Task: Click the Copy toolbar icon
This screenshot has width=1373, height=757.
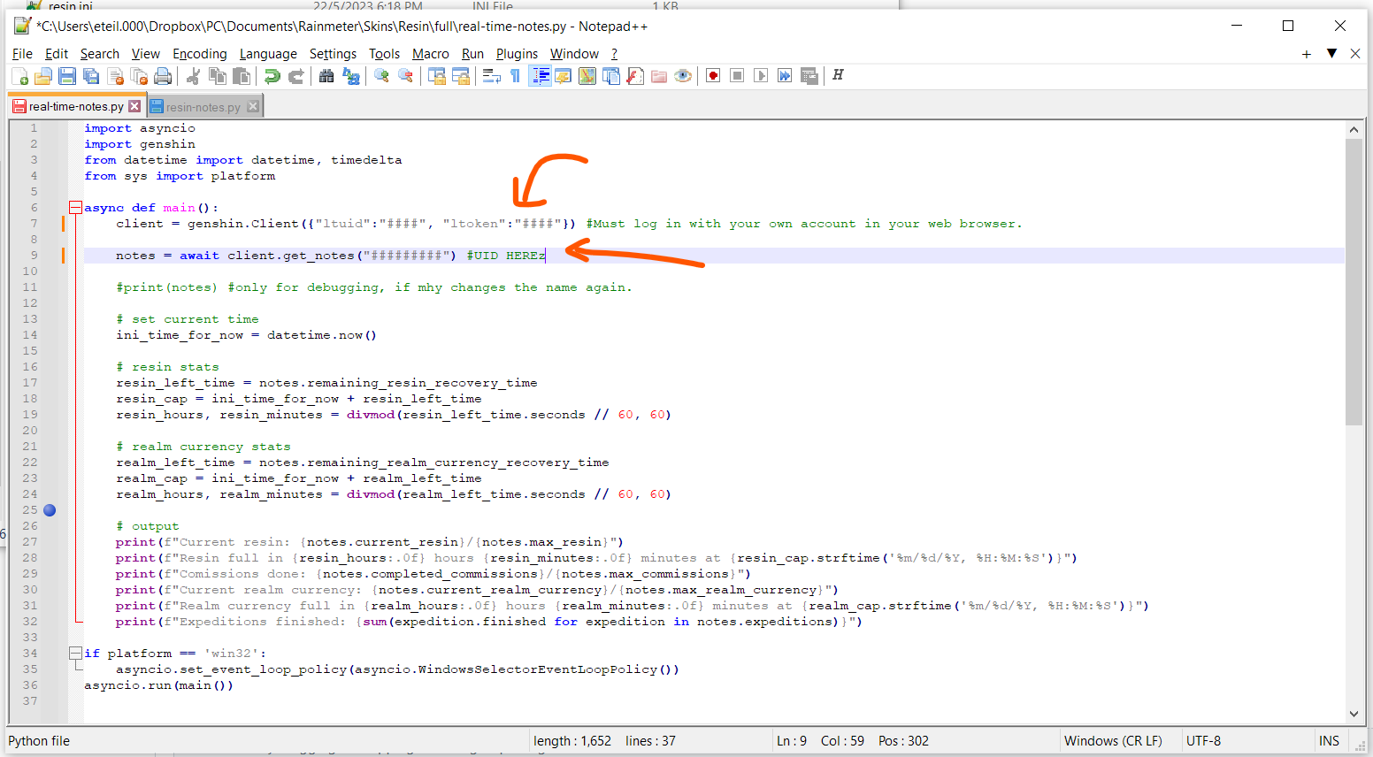Action: click(218, 76)
